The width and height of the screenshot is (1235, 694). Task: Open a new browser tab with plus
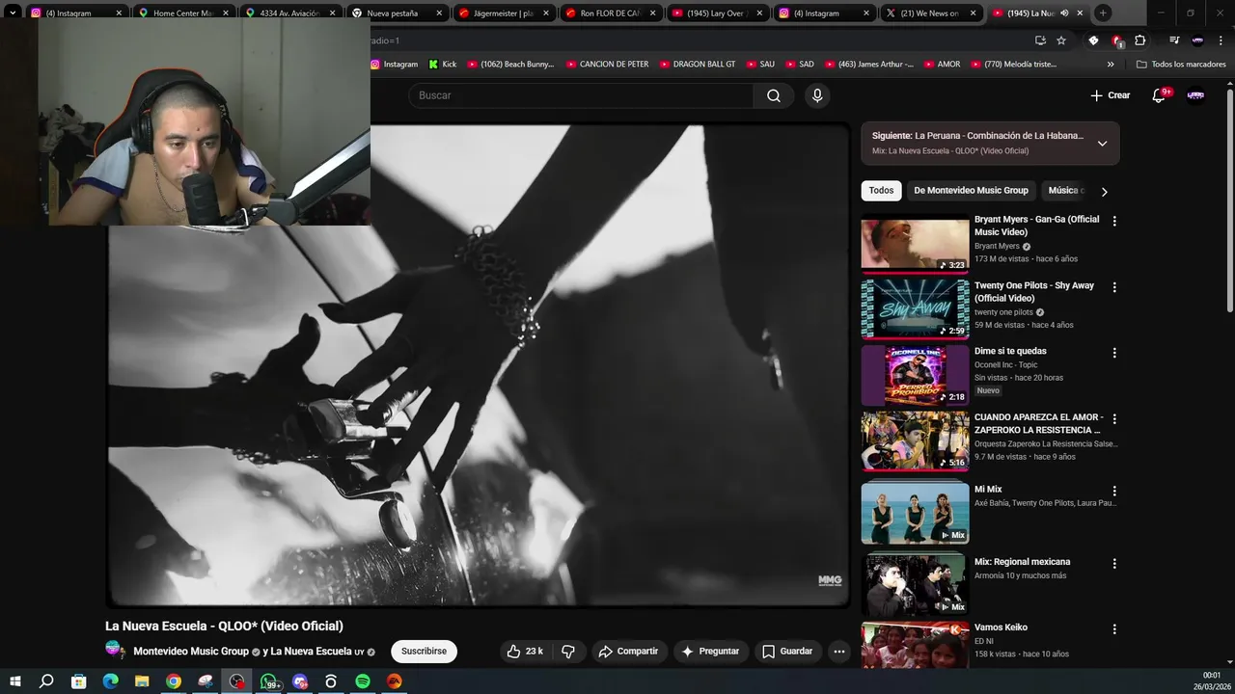pos(1103,13)
